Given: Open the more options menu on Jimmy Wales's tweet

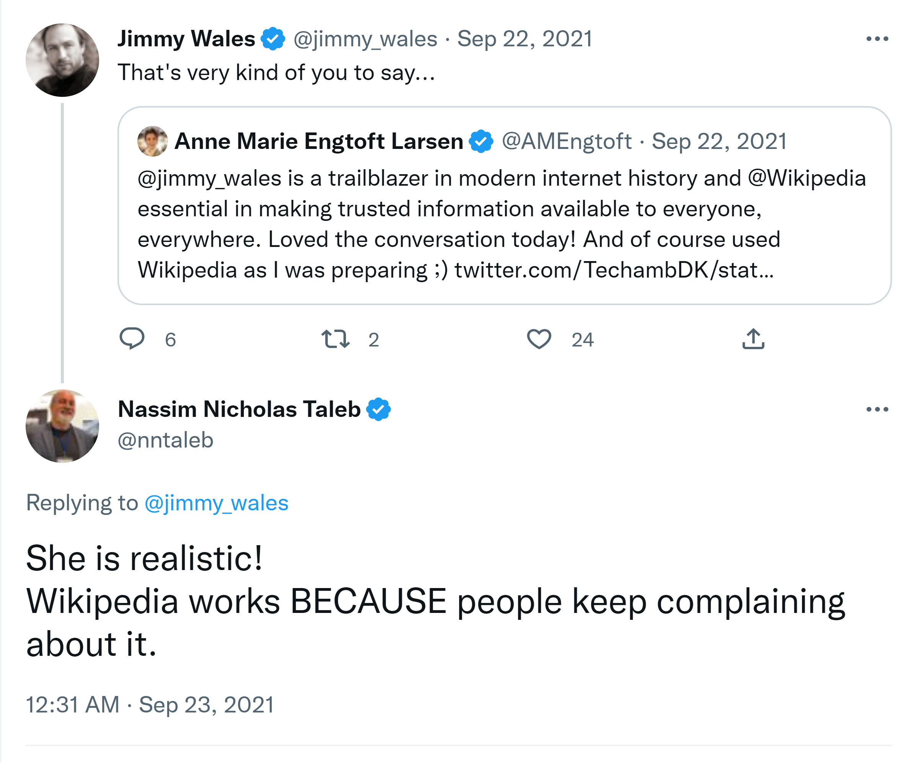Looking at the screenshot, I should point(877,39).
